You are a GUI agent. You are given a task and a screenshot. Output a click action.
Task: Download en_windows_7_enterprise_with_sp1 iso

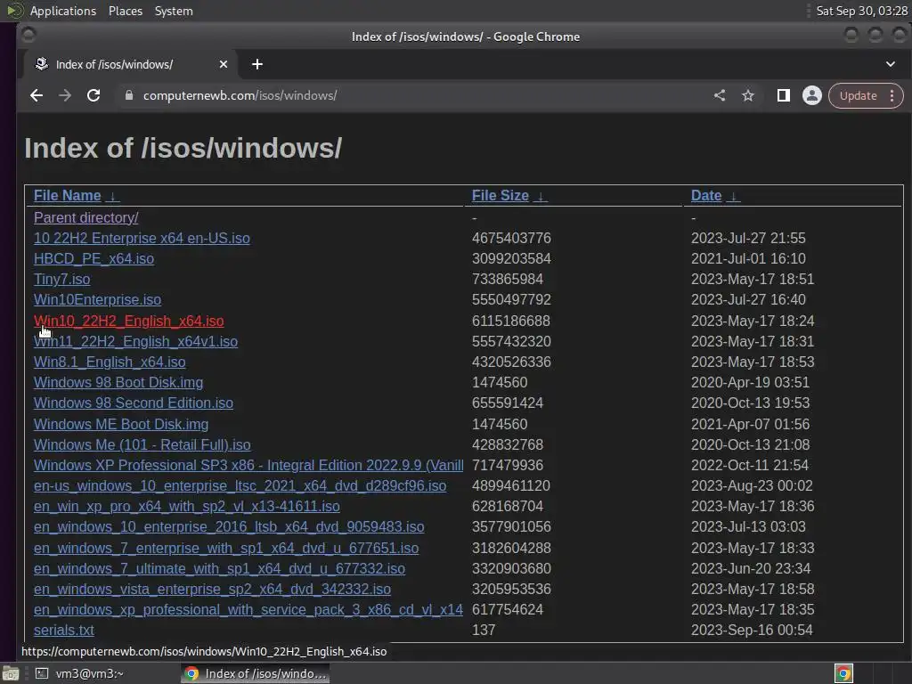pyautogui.click(x=225, y=548)
